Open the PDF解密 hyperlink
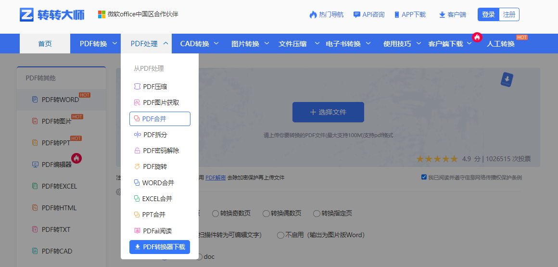This screenshot has height=267, width=558. (216, 178)
